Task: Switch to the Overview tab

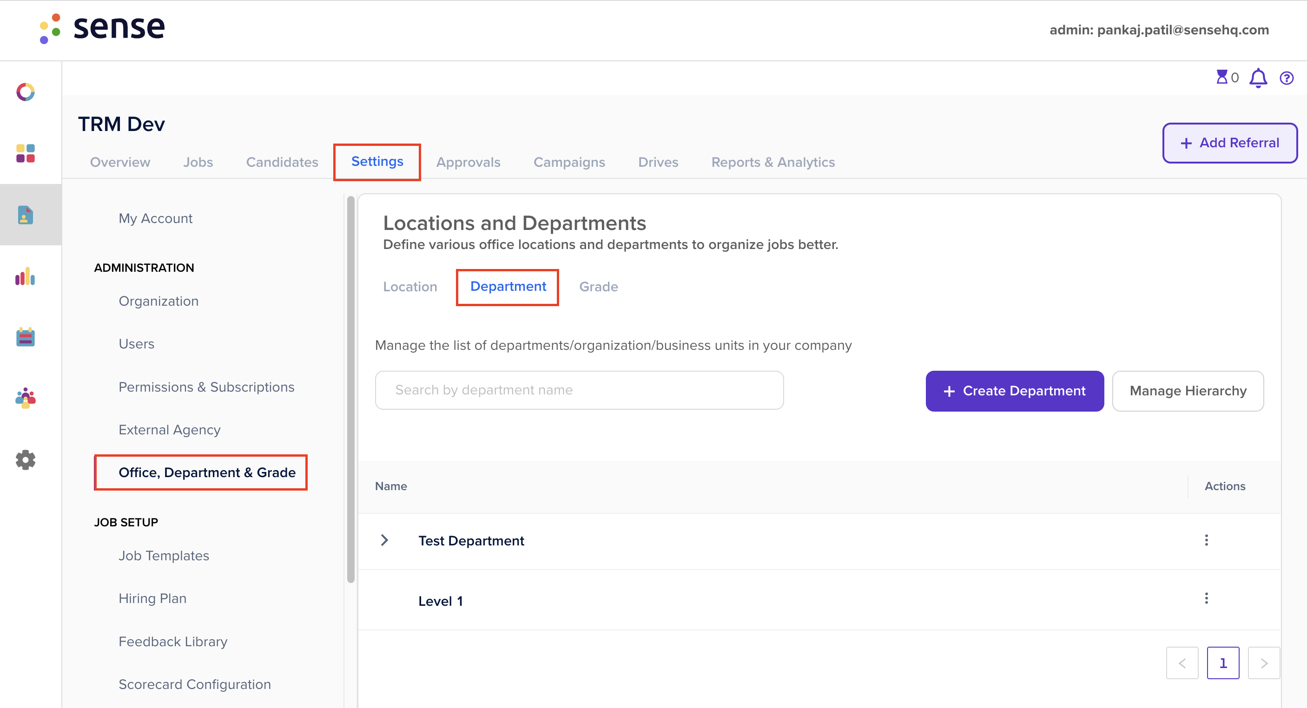Action: [x=120, y=162]
